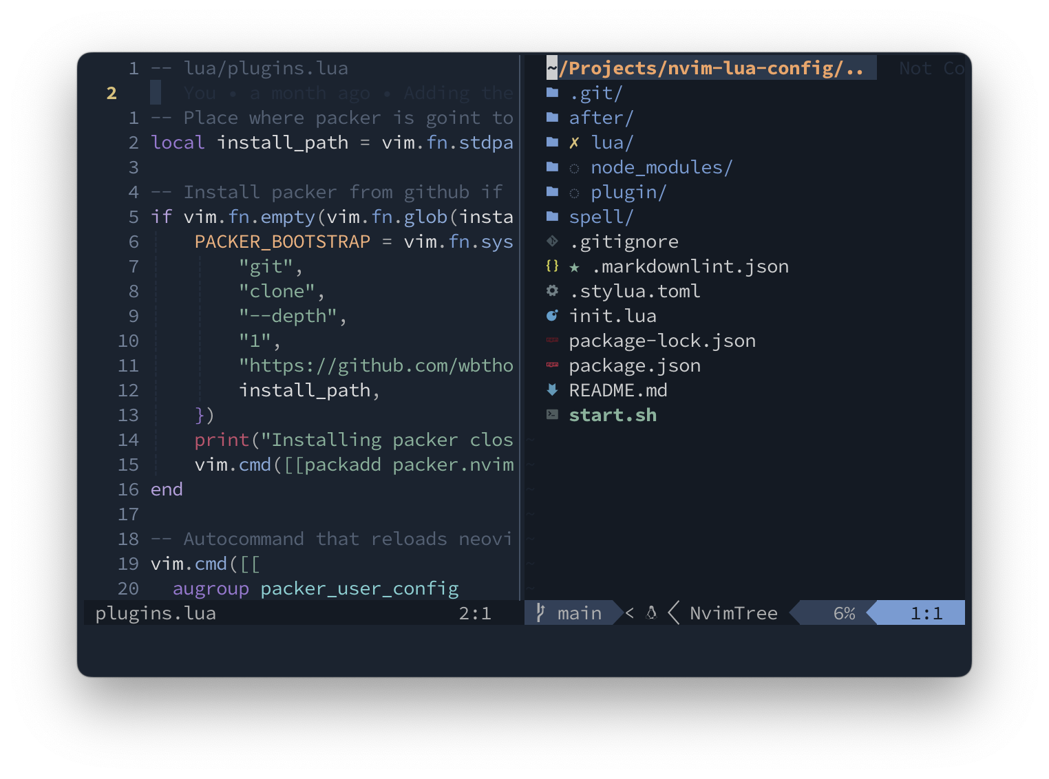Click the .git folder icon
This screenshot has width=1049, height=779.
pyautogui.click(x=552, y=92)
